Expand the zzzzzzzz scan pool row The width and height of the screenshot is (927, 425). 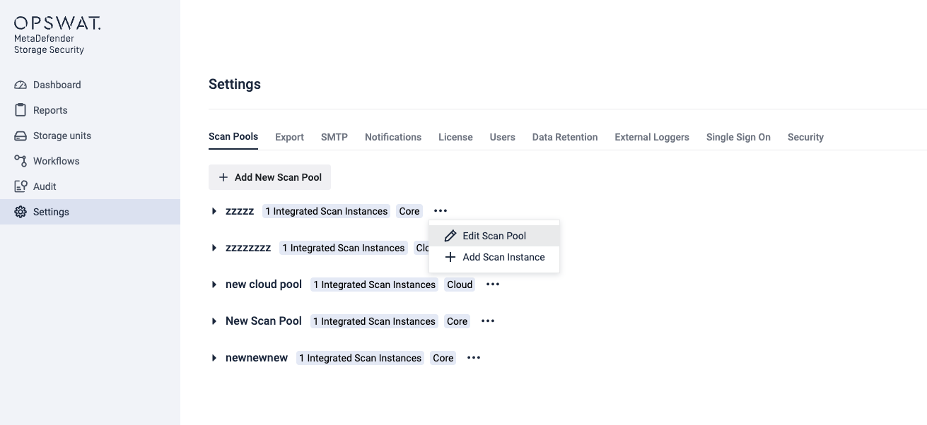click(214, 248)
